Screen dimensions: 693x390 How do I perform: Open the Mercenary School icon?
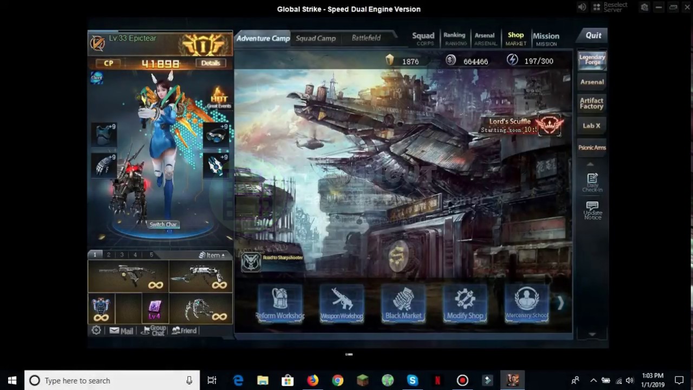pyautogui.click(x=527, y=303)
